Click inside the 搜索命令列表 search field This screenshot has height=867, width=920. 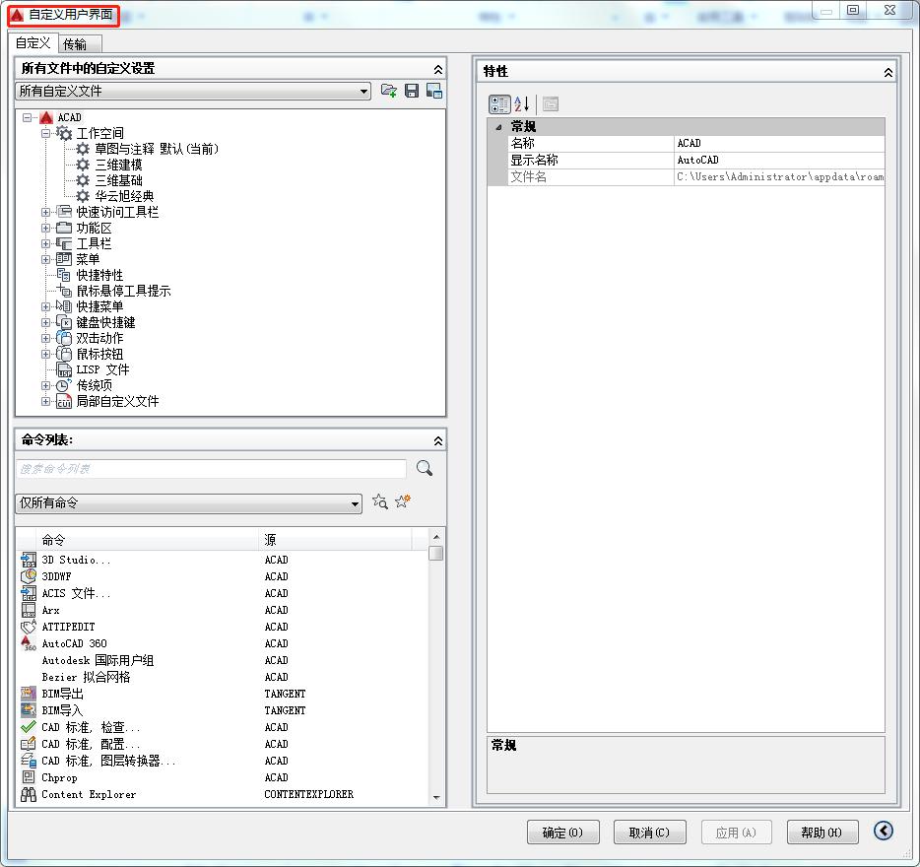[x=210, y=469]
